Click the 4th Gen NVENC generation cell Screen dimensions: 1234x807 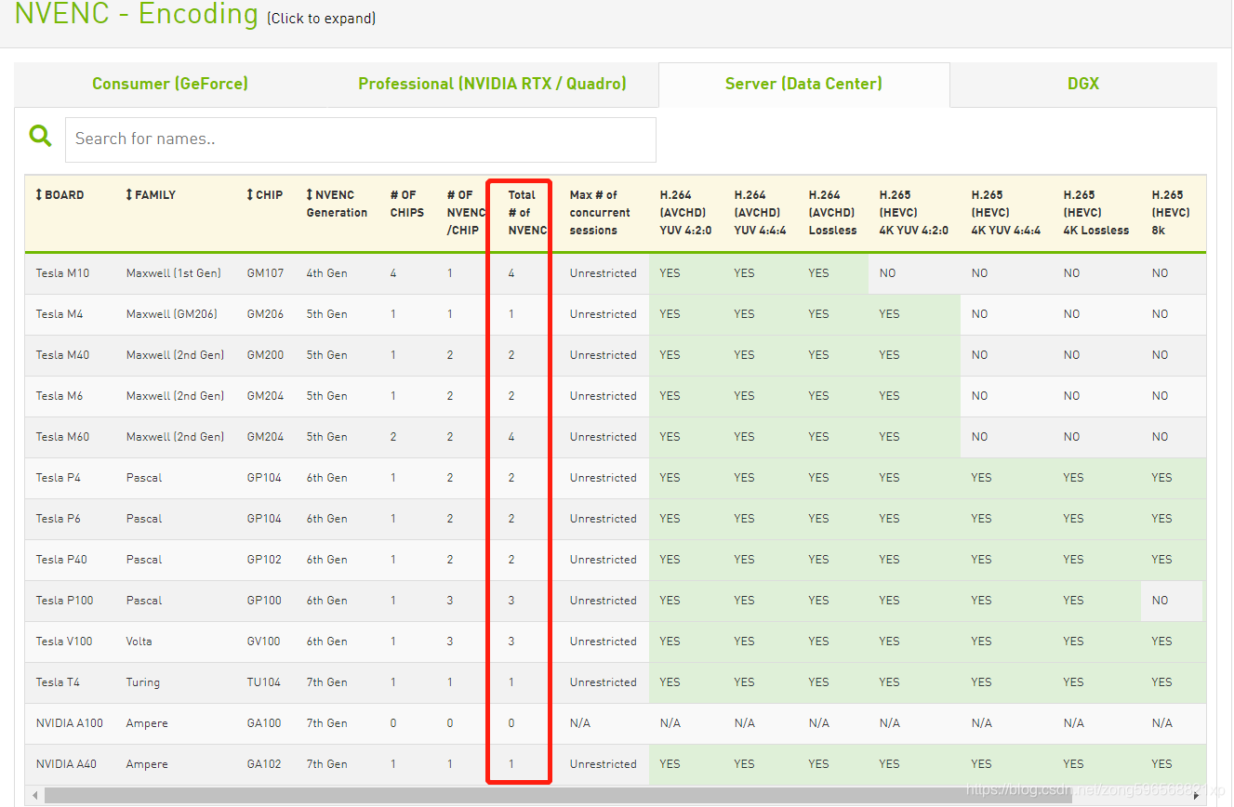327,273
